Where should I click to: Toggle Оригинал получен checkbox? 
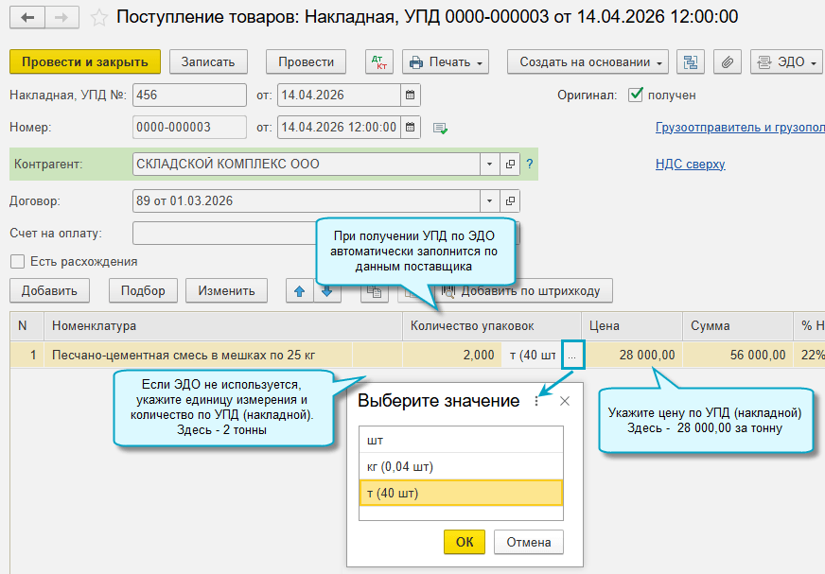[636, 96]
